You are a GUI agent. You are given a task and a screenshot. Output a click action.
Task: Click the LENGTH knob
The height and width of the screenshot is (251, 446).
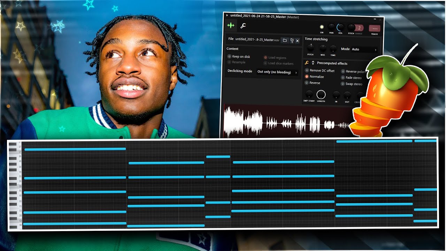pyautogui.click(x=321, y=94)
